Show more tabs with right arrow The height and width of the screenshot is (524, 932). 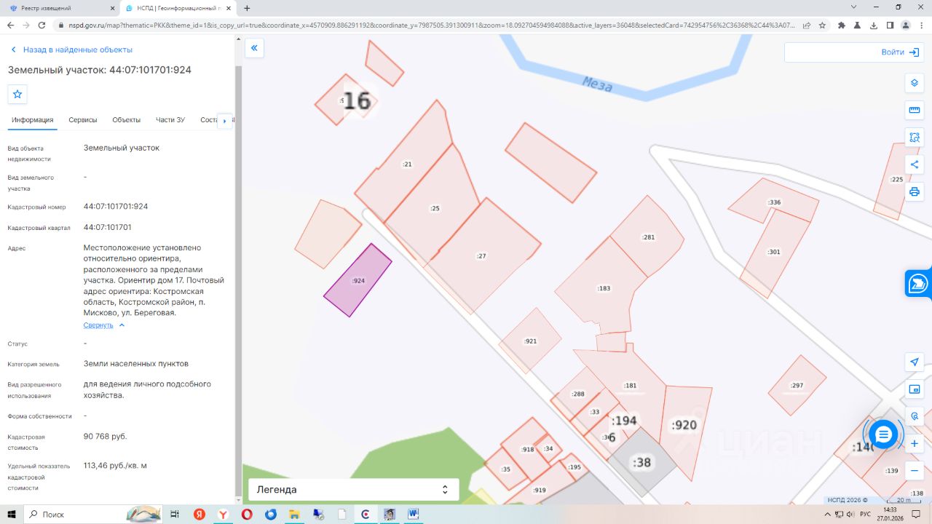point(224,121)
